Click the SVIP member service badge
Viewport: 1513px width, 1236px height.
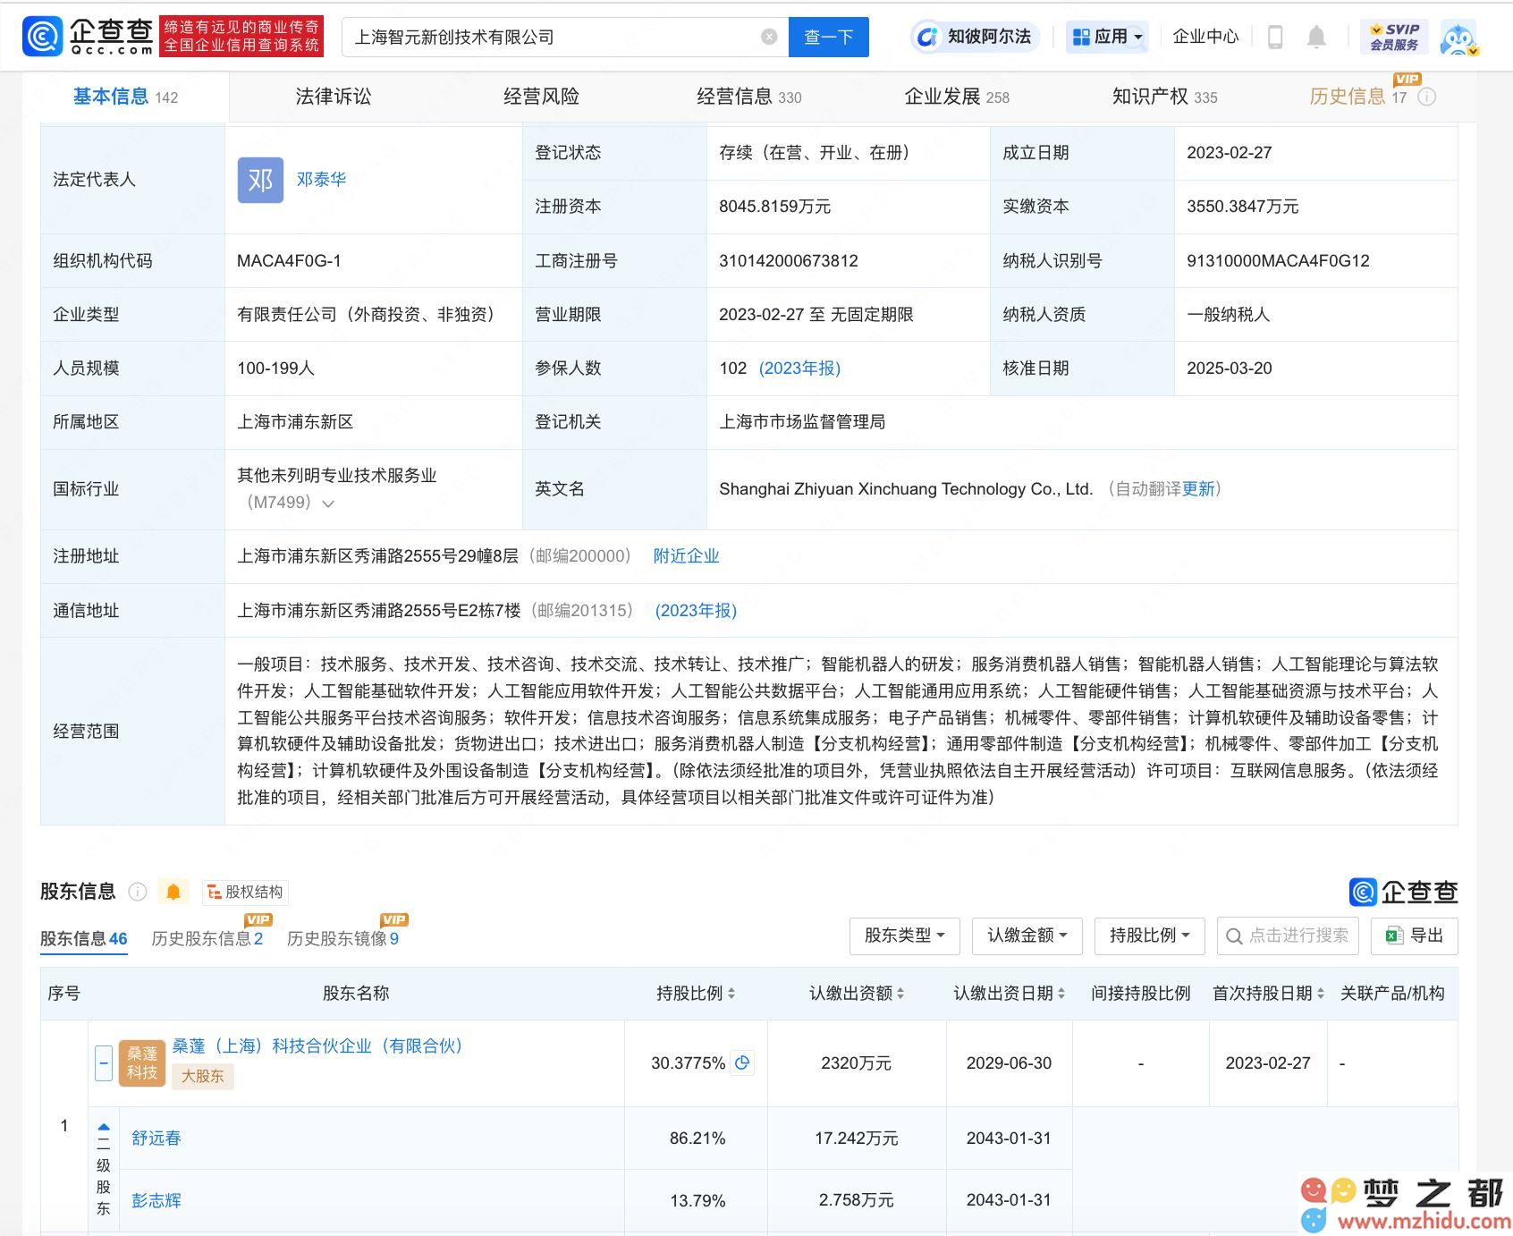pyautogui.click(x=1394, y=37)
